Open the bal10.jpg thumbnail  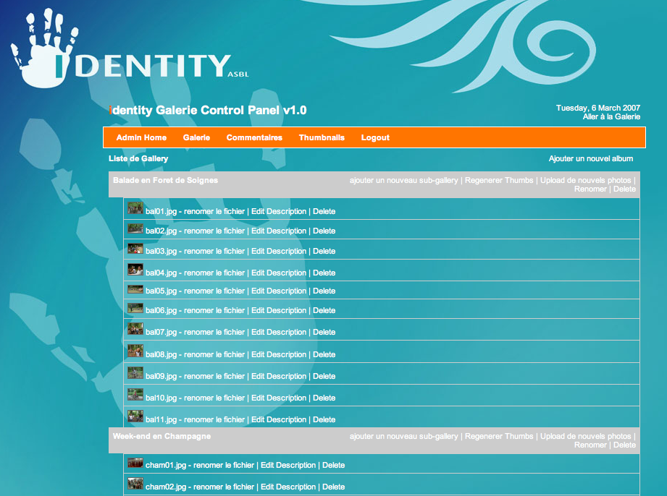135,395
